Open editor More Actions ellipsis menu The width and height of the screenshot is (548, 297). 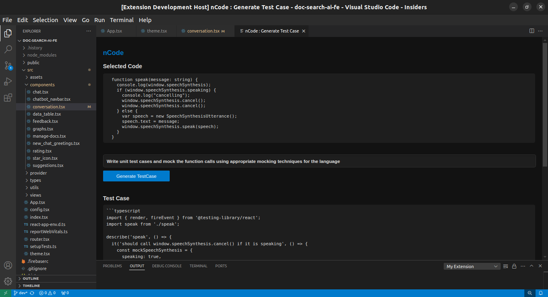pos(540,31)
